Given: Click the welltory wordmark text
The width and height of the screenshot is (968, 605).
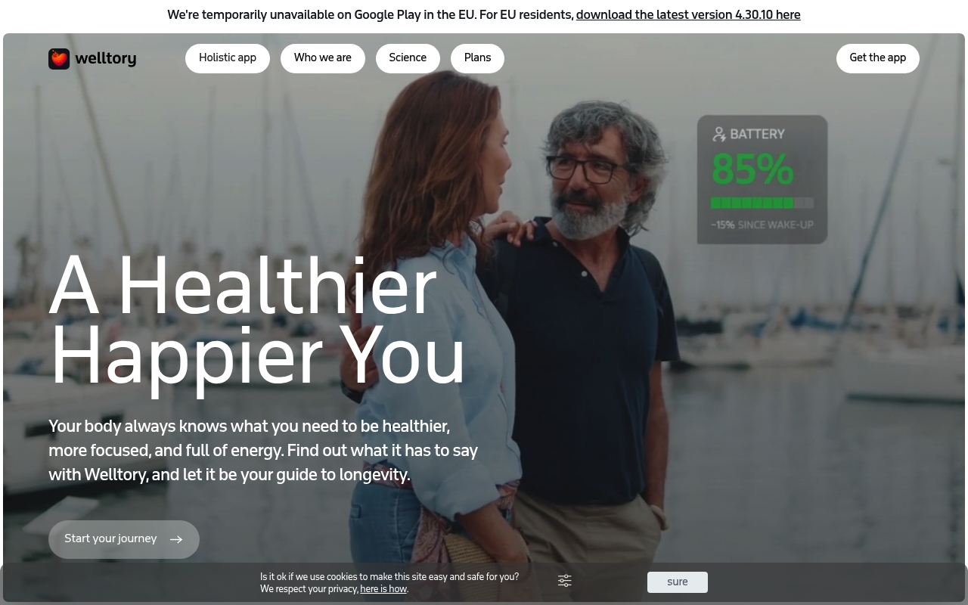Looking at the screenshot, I should click(106, 59).
